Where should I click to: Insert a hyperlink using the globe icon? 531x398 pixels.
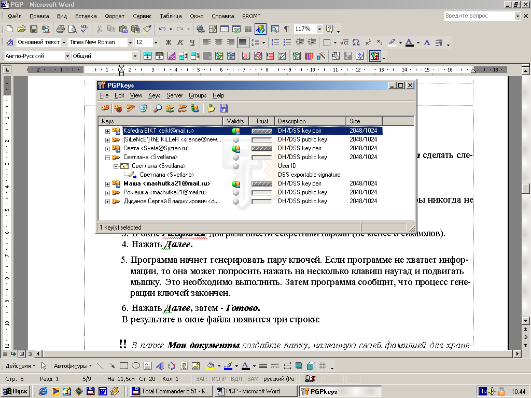[x=201, y=29]
